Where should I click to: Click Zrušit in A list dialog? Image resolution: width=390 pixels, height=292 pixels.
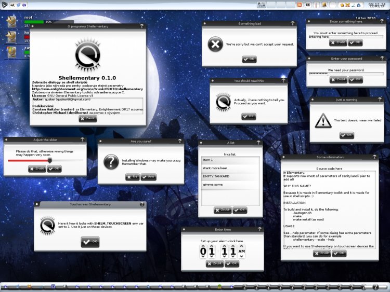[223, 210]
